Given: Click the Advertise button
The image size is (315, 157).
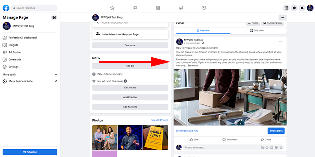Looking at the screenshot, I should pos(30,152).
